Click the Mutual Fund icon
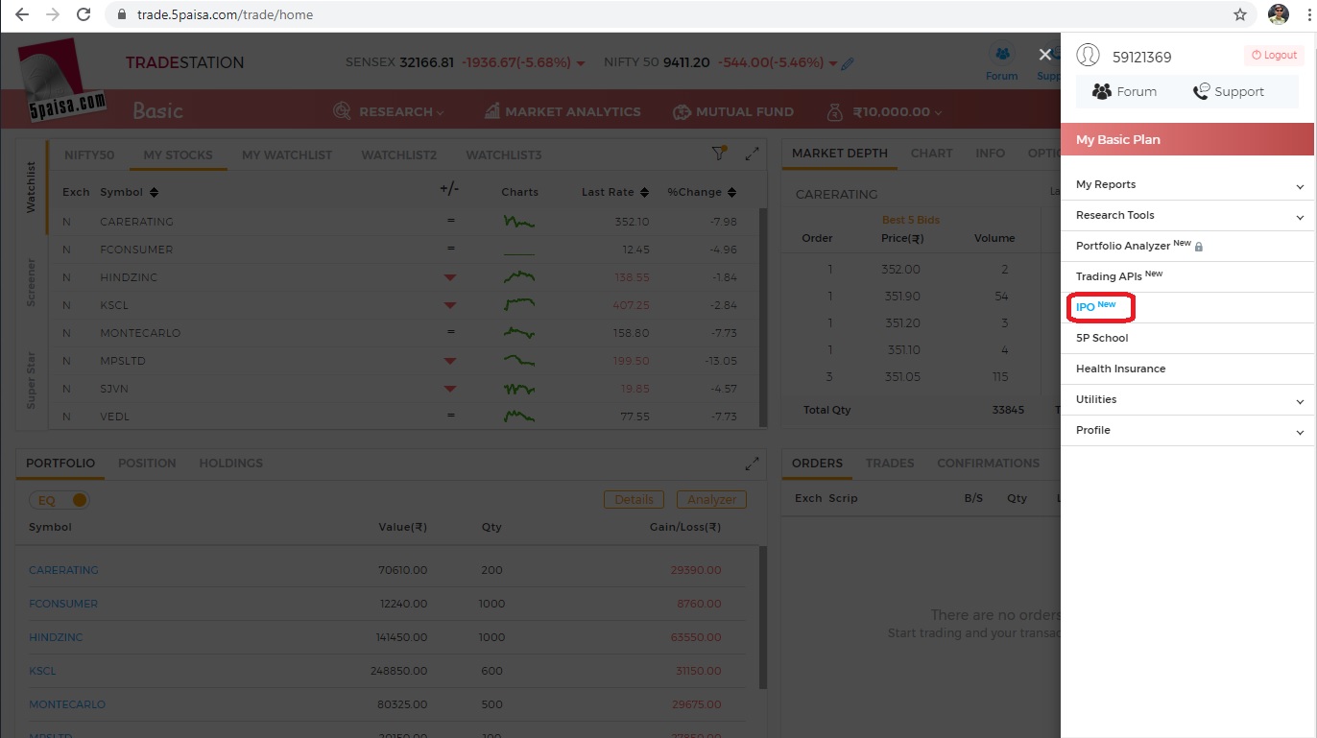Viewport: 1317px width, 738px height. [682, 111]
